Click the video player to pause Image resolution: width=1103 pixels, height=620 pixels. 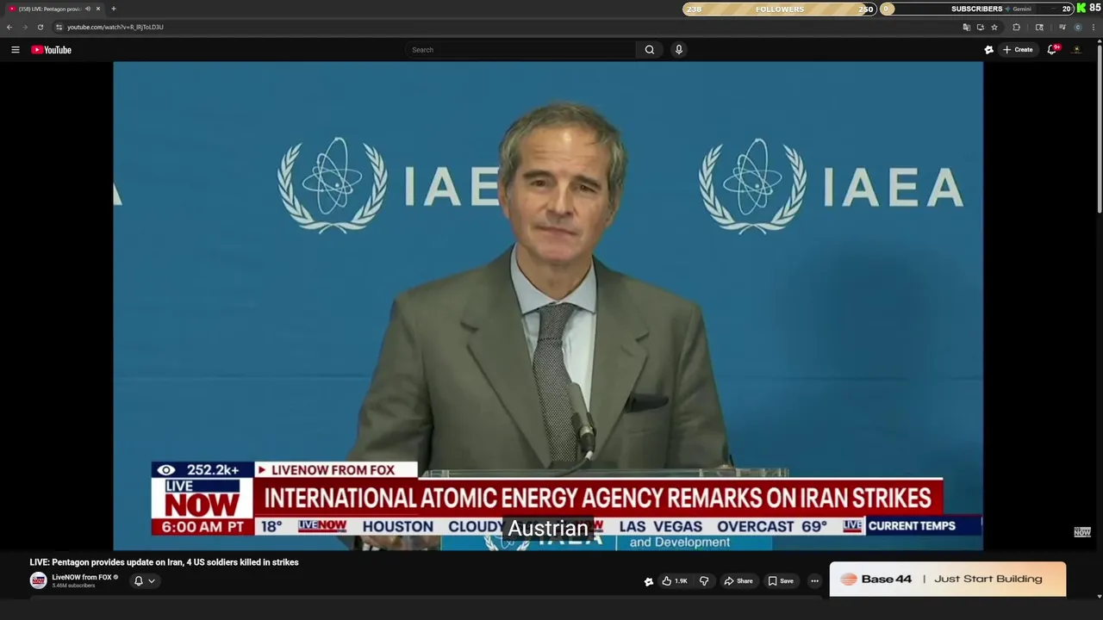pos(548,306)
